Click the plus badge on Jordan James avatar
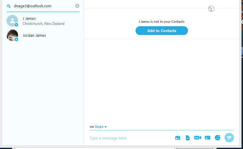 [x=16, y=39]
